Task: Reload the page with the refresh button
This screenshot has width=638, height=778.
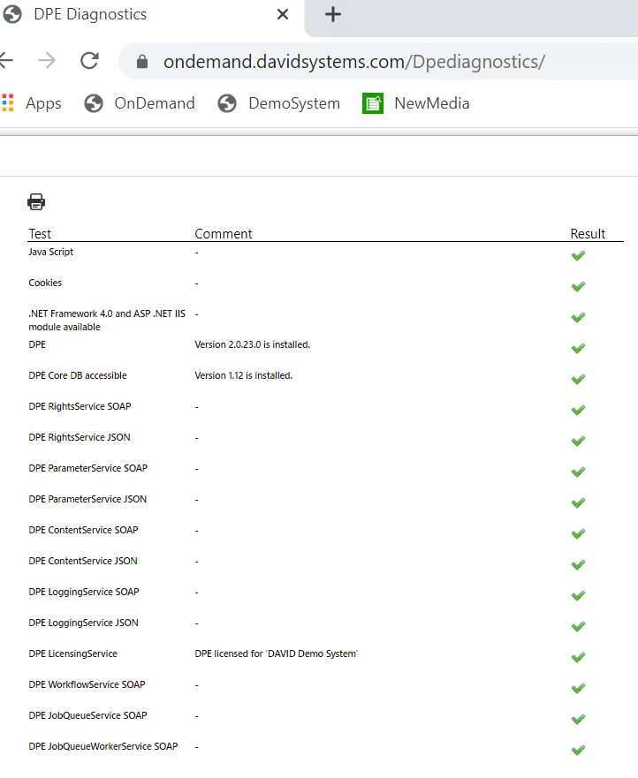Action: click(89, 61)
